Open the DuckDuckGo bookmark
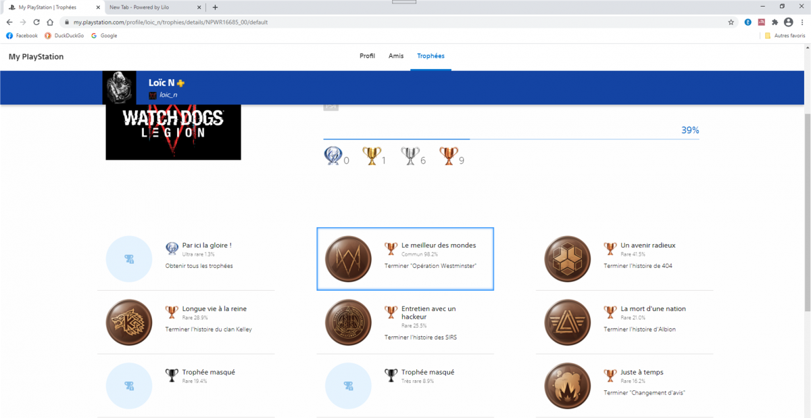This screenshot has height=418, width=811. coord(64,35)
